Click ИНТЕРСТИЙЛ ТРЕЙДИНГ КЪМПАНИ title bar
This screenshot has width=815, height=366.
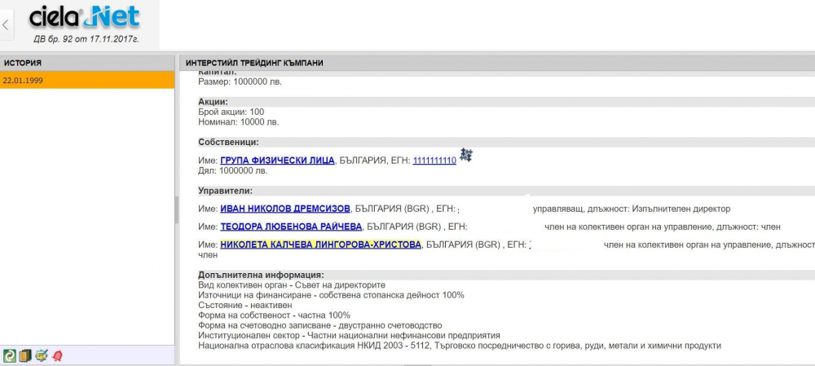[x=497, y=63]
